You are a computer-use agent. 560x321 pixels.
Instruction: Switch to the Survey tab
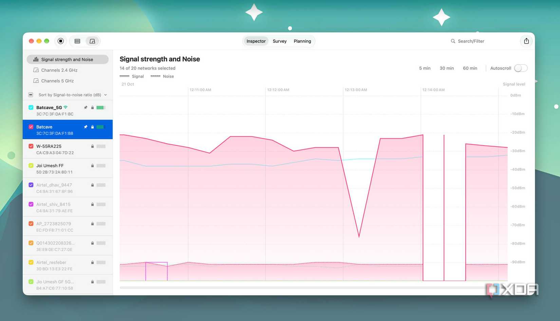(x=280, y=41)
